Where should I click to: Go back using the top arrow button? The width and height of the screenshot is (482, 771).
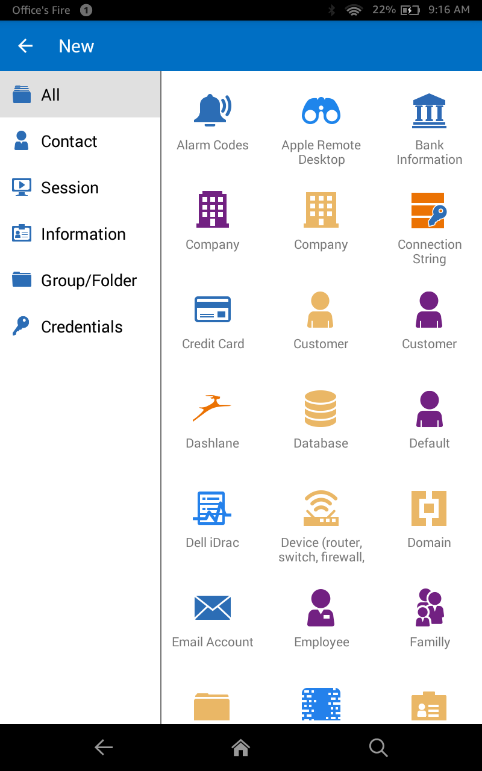point(25,46)
